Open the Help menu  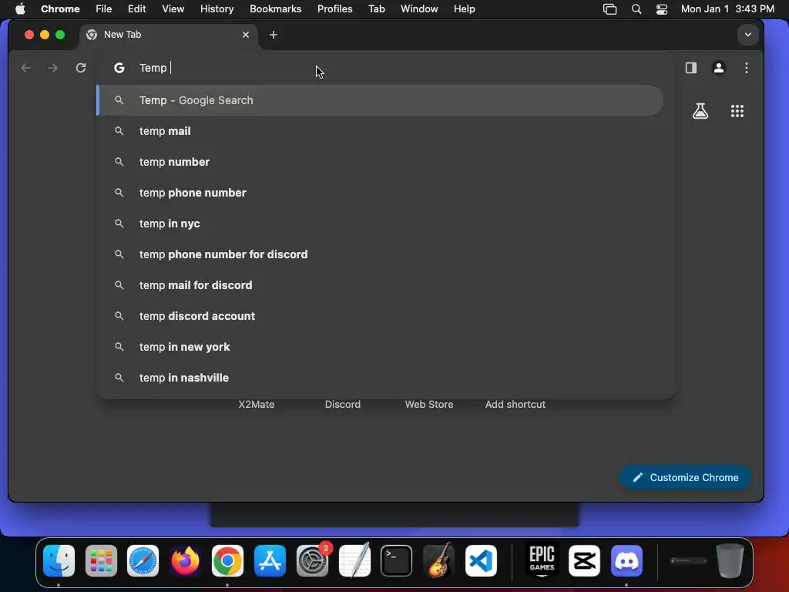464,8
